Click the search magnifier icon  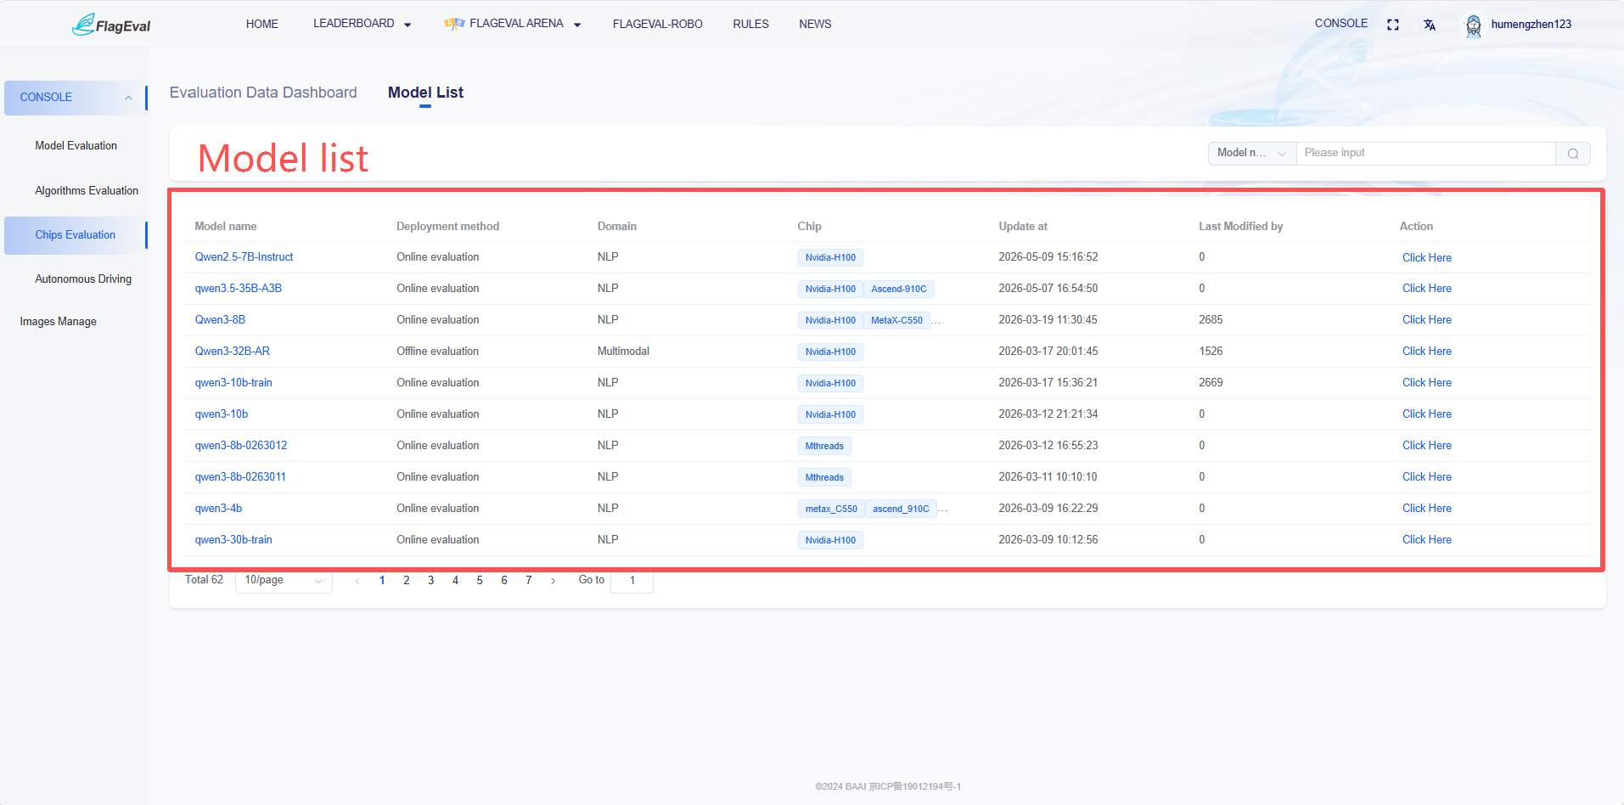(1573, 154)
